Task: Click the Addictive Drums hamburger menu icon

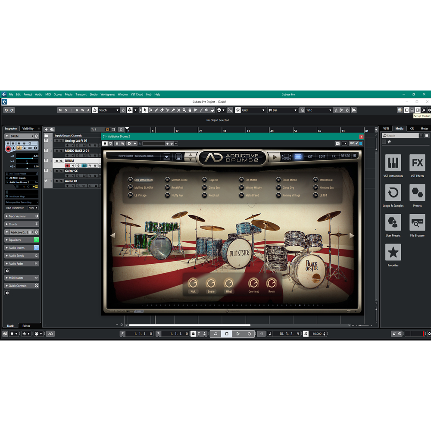Action: (355, 156)
